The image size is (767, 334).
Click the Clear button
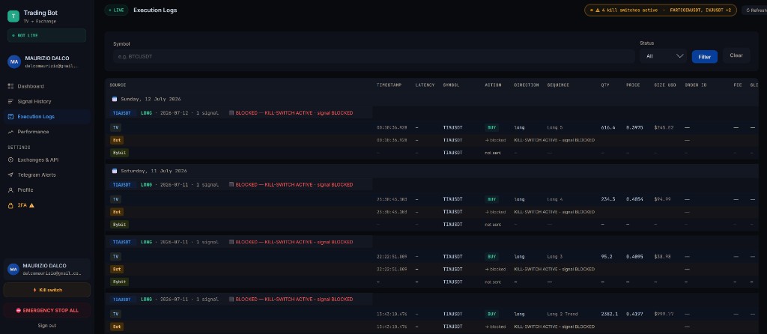736,55
